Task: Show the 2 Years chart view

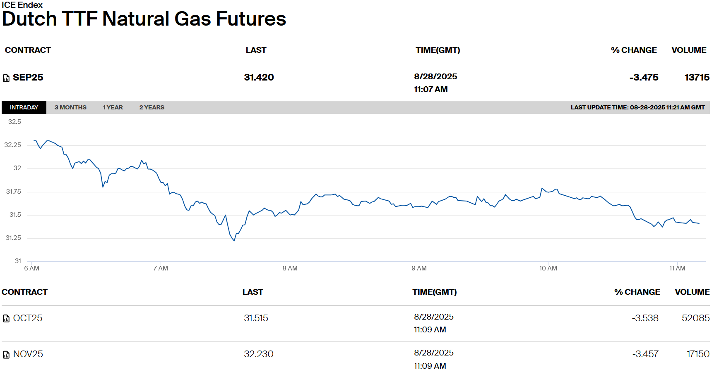Action: 151,107
